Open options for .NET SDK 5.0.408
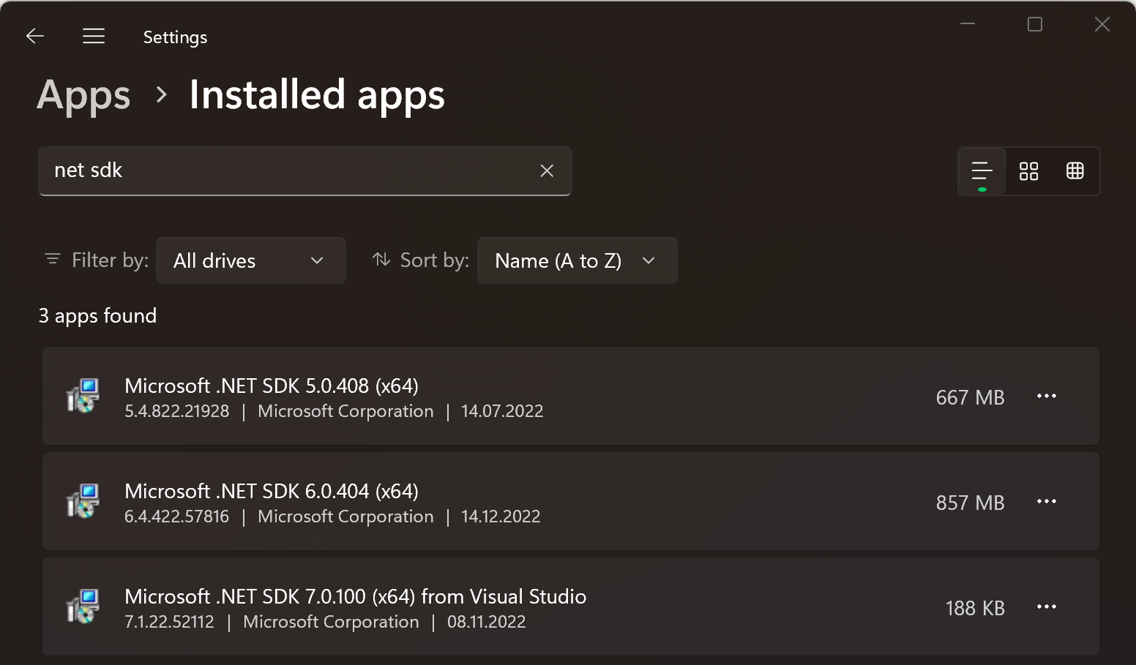Image resolution: width=1136 pixels, height=665 pixels. coord(1046,397)
